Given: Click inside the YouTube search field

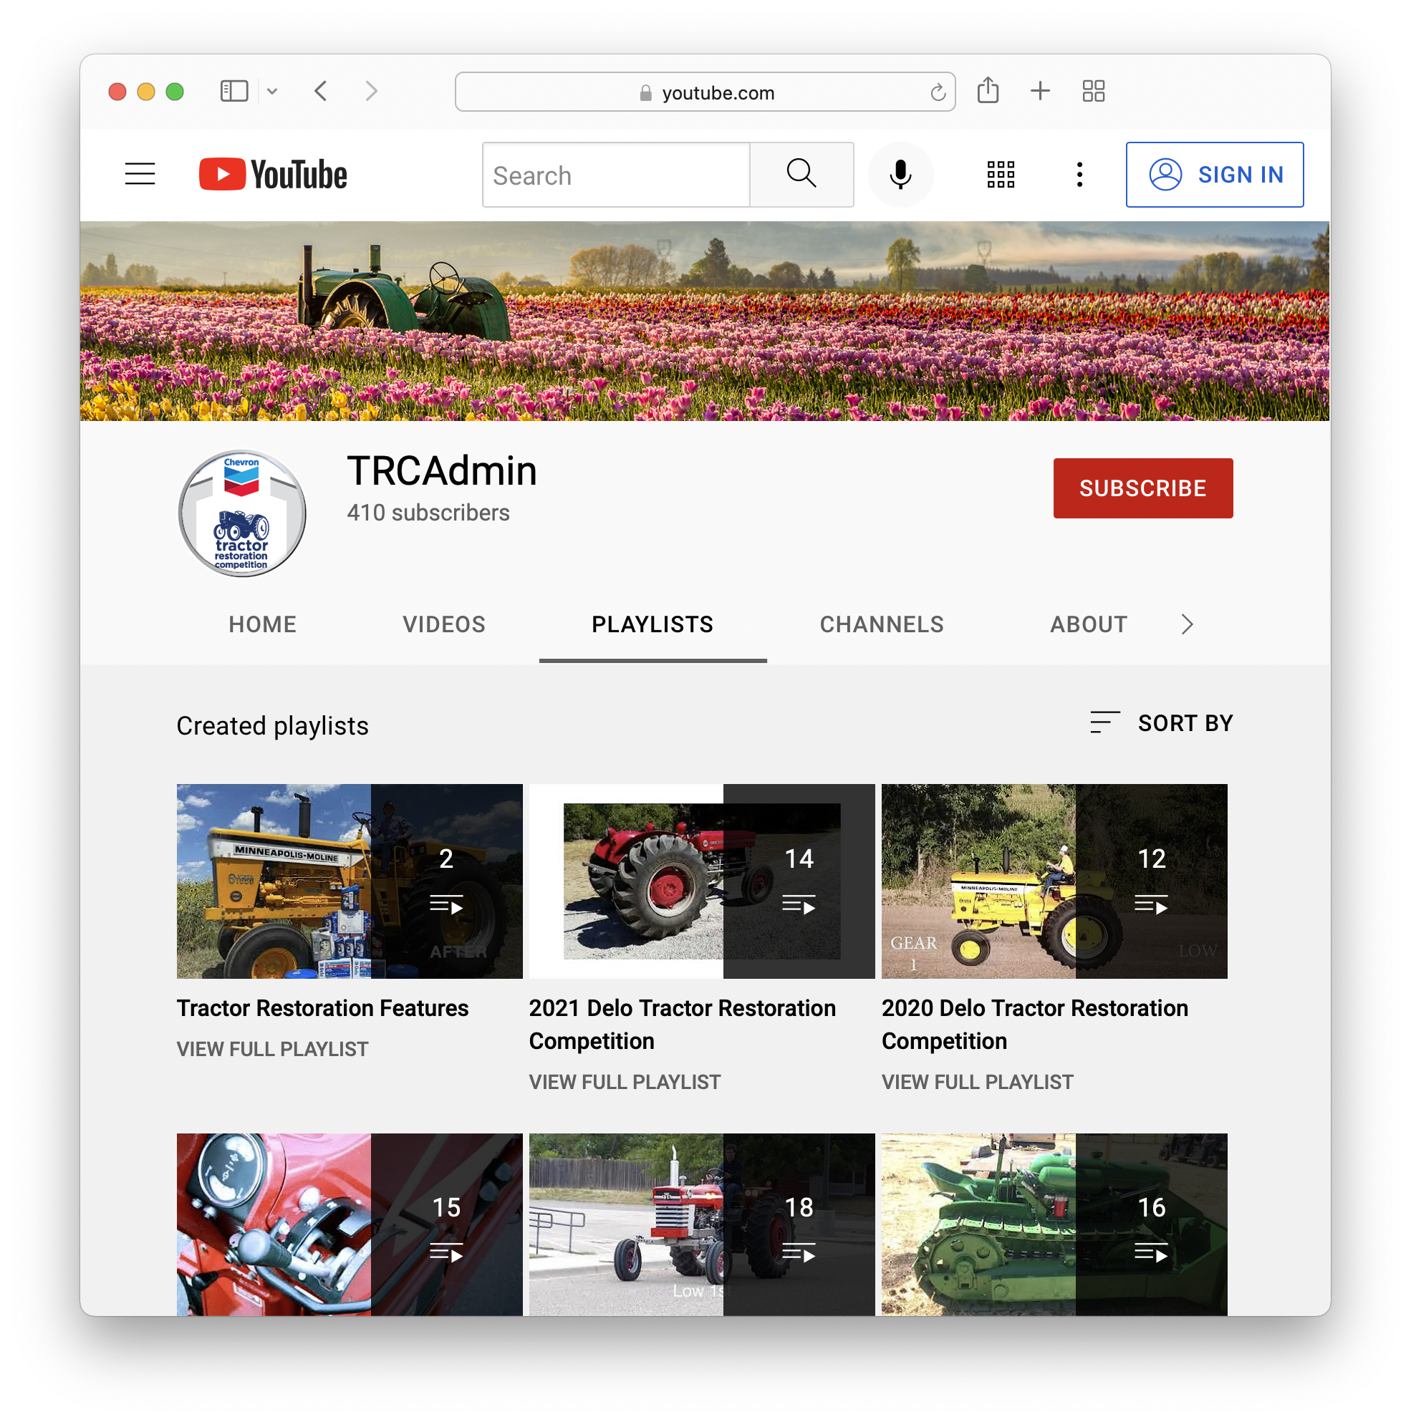Looking at the screenshot, I should (616, 175).
